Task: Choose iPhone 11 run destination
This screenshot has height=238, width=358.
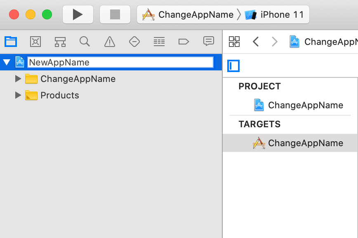Action: pyautogui.click(x=274, y=14)
